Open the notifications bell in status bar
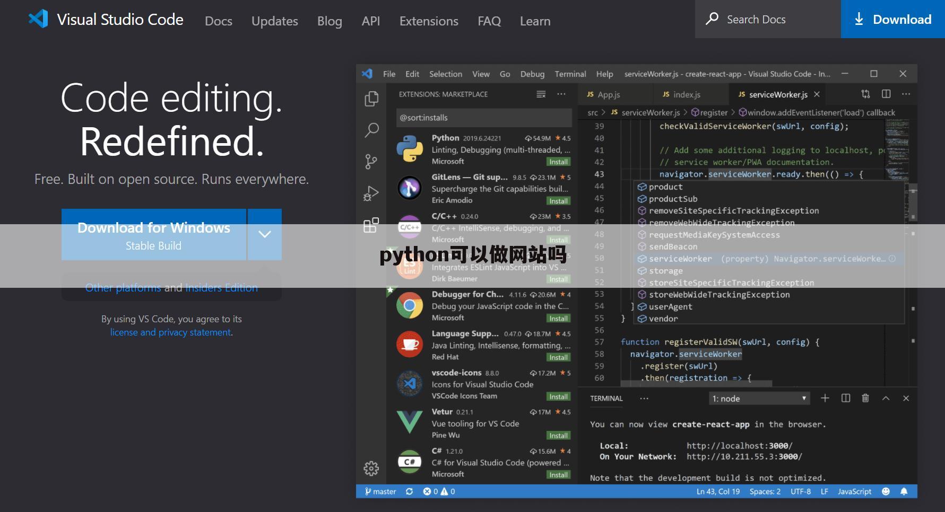The width and height of the screenshot is (945, 512). [x=904, y=491]
